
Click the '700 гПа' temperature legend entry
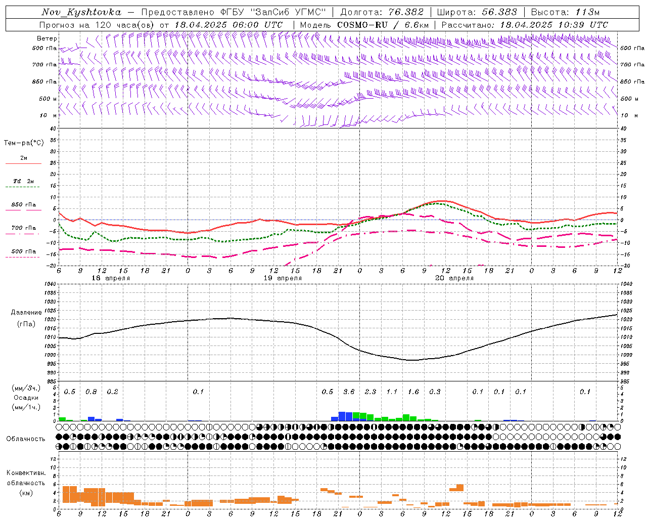click(x=23, y=228)
